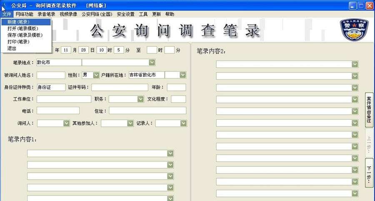Expand the 笔录地点 dropdown arrow
Screen dimensions: 375x201
click(152, 63)
